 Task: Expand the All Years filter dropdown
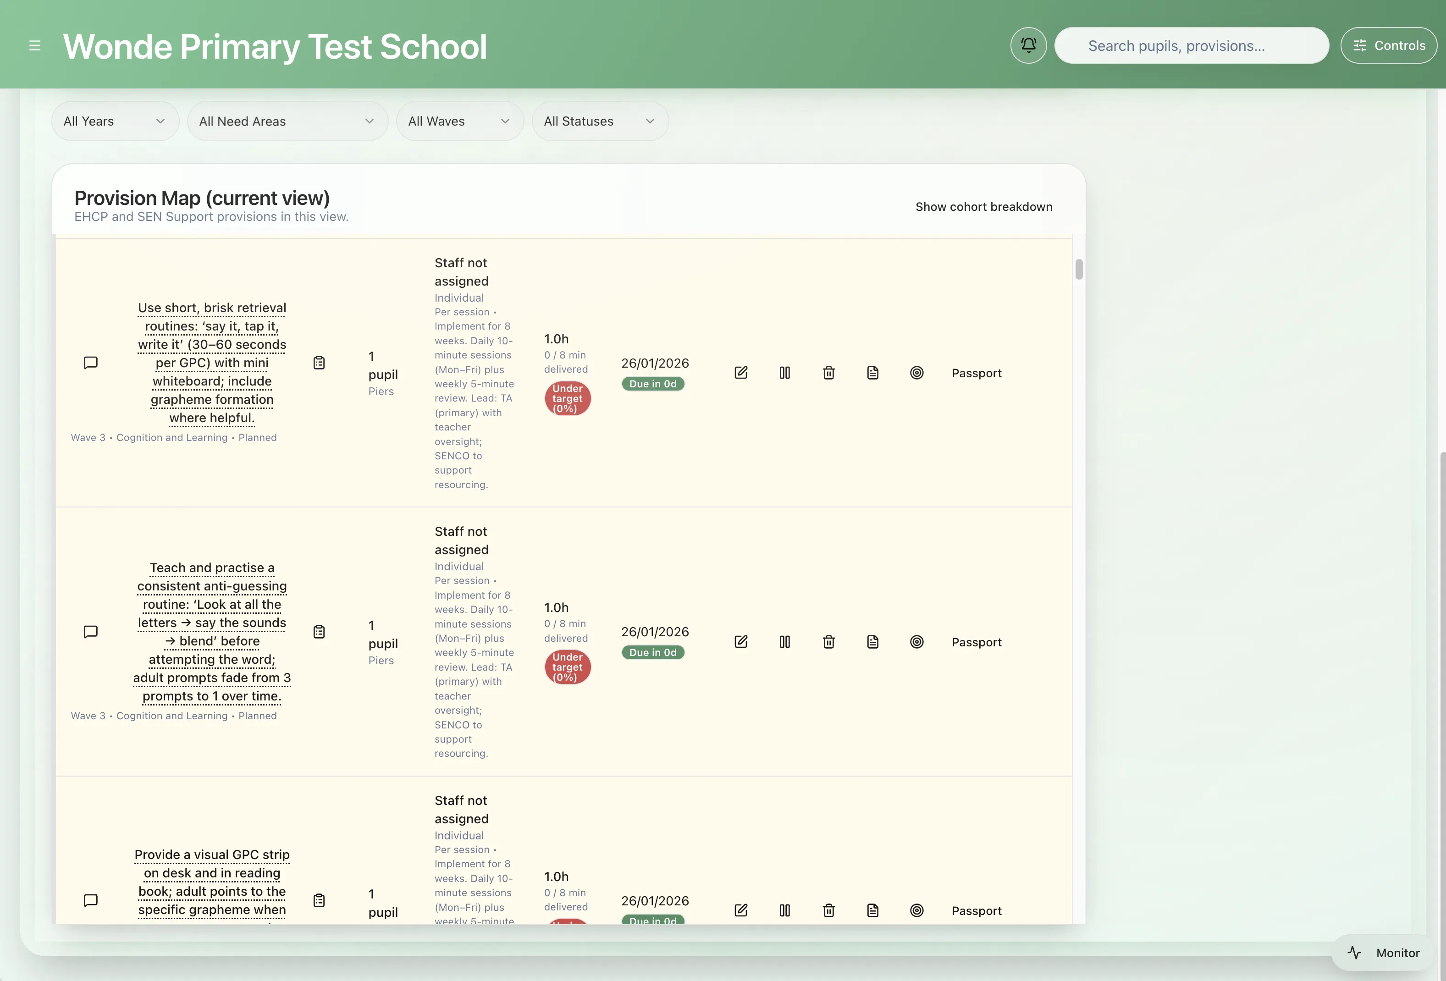point(115,121)
